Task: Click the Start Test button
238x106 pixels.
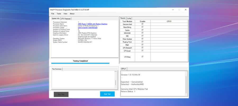Action: click(107, 94)
